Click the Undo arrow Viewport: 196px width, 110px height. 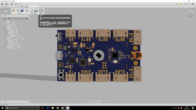pyautogui.click(x=16, y=4)
